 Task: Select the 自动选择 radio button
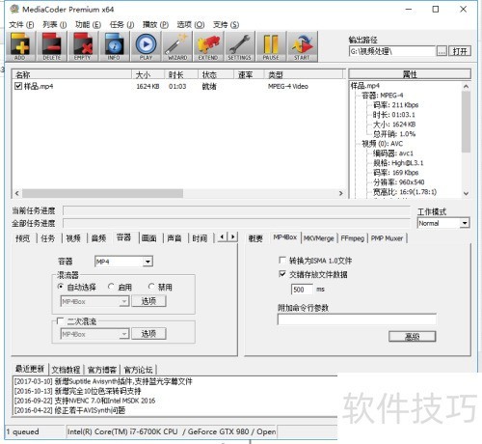(x=60, y=286)
